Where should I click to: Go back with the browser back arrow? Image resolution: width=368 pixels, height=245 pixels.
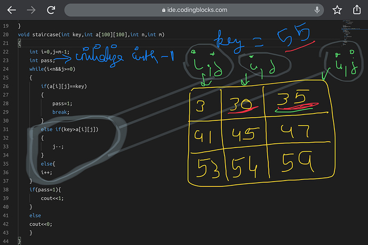click(x=12, y=10)
